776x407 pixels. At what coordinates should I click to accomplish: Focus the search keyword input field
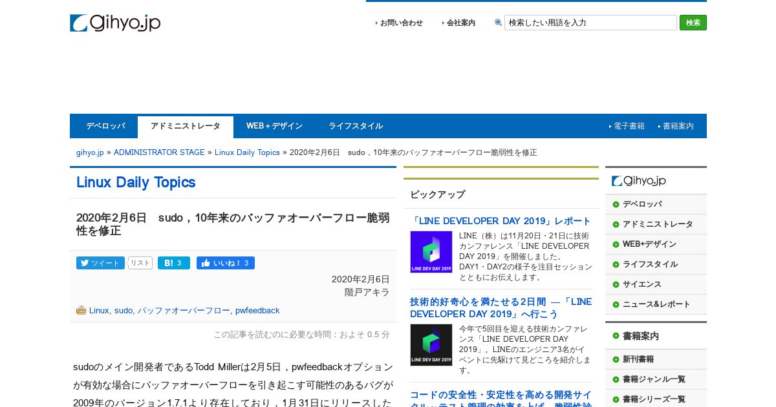[x=590, y=23]
